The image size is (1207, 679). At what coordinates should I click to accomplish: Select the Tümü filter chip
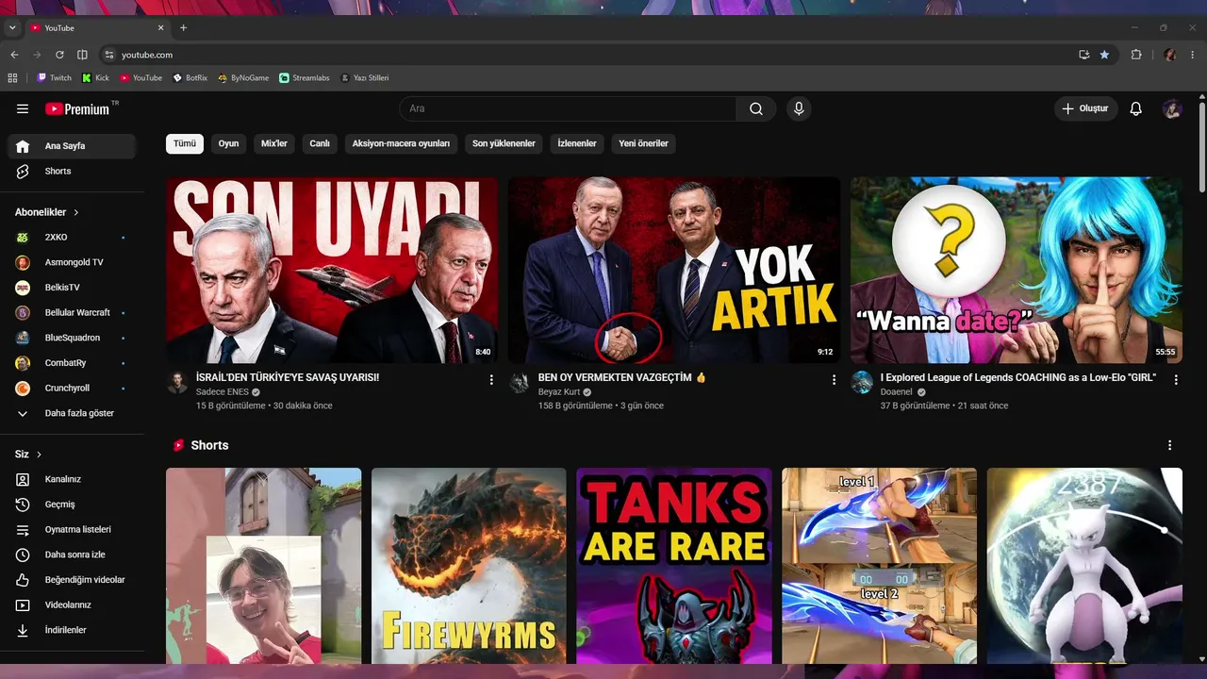tap(185, 143)
